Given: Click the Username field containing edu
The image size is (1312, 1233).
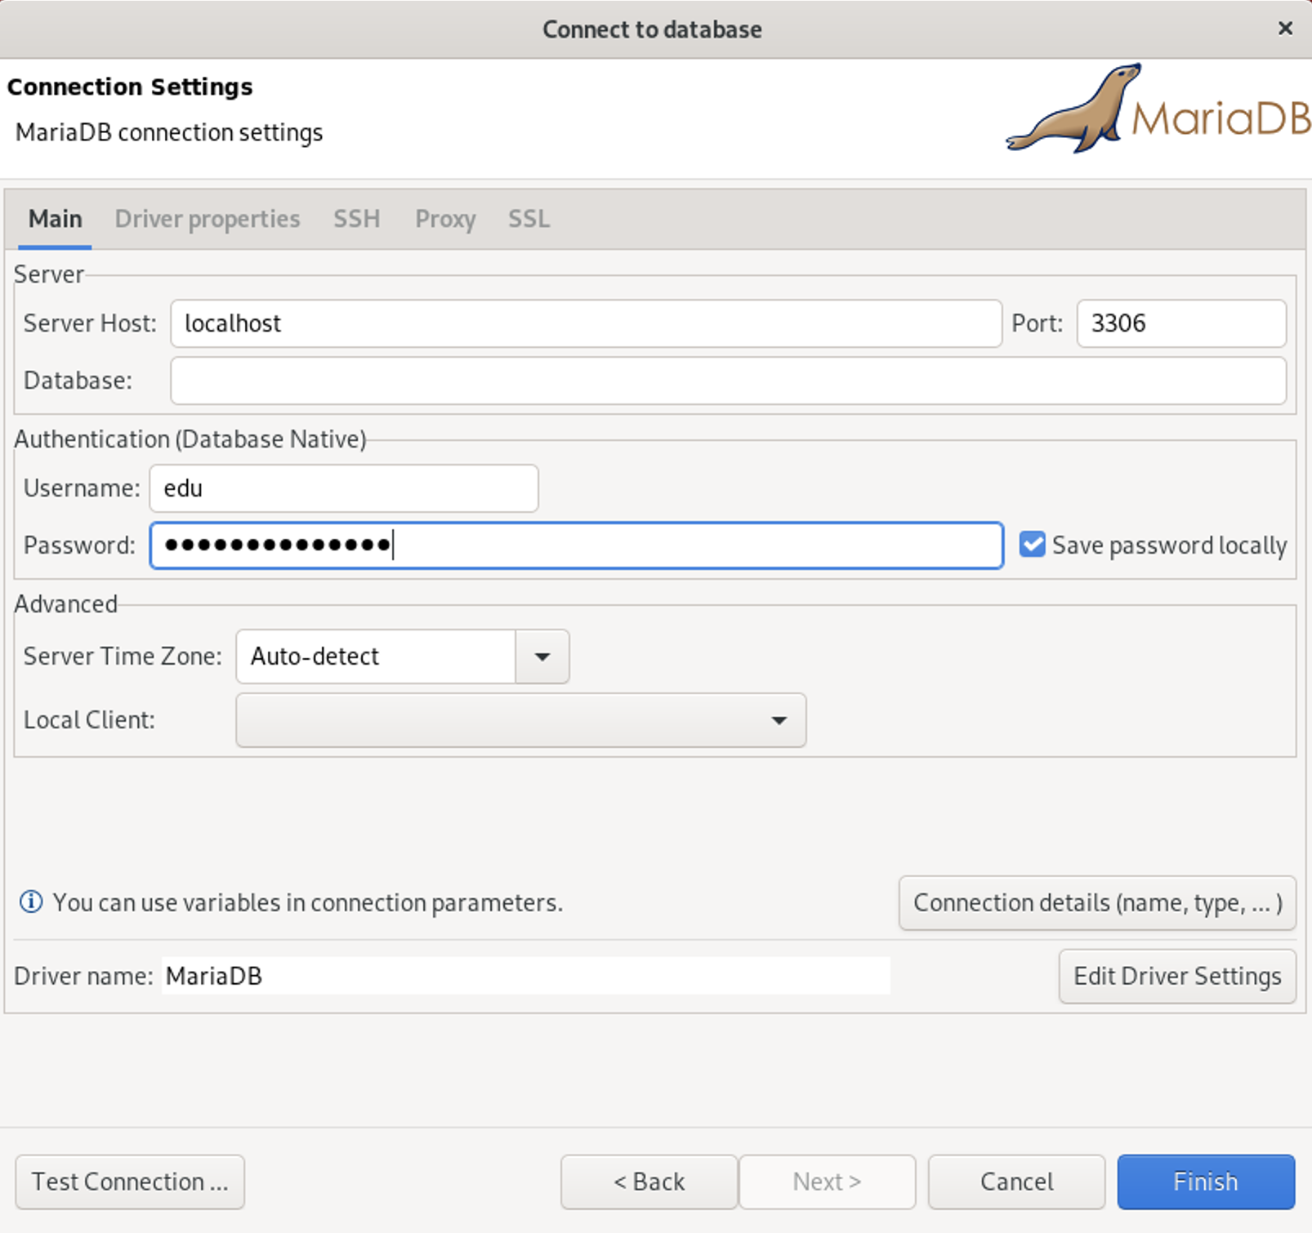Looking at the screenshot, I should coord(343,488).
